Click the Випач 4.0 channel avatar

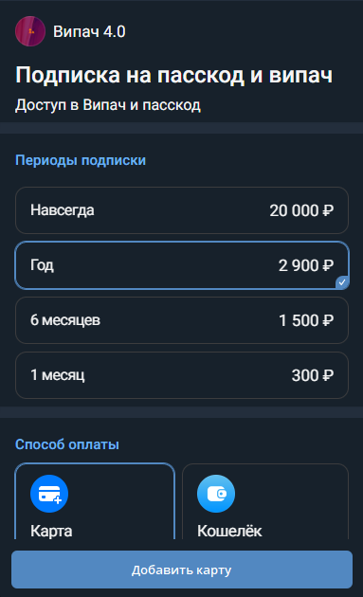click(x=30, y=31)
